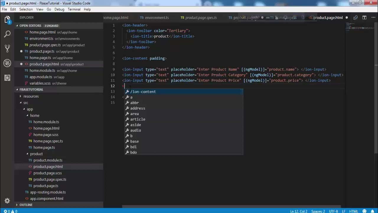
Task: Collapse the Open Editors section
Action: point(17,26)
